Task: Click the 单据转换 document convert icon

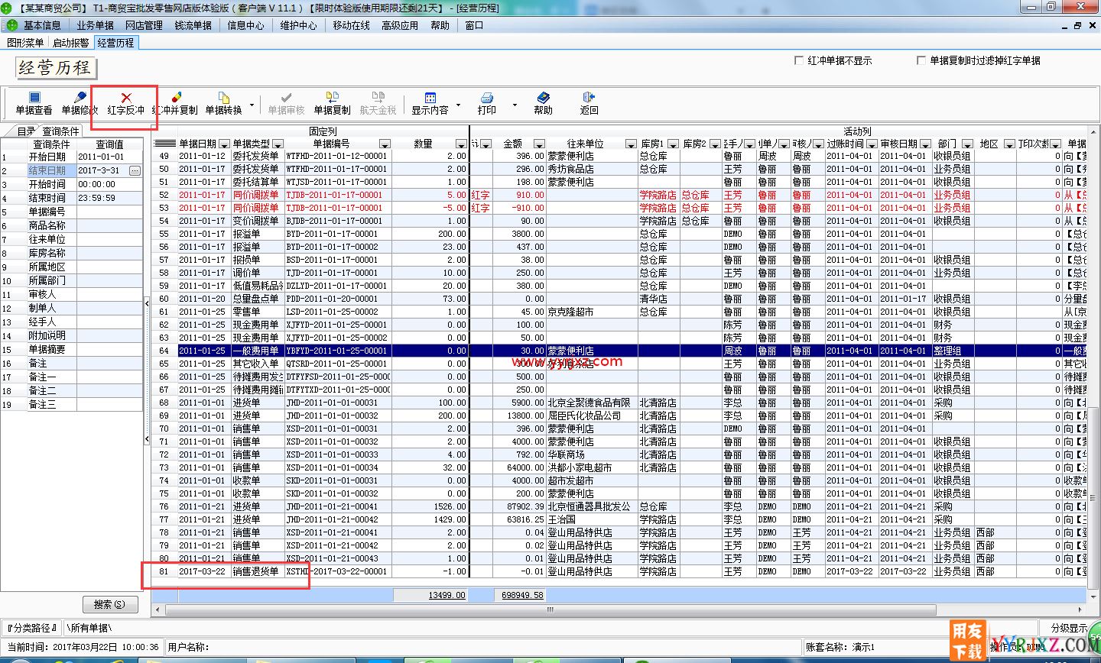Action: pos(223,98)
